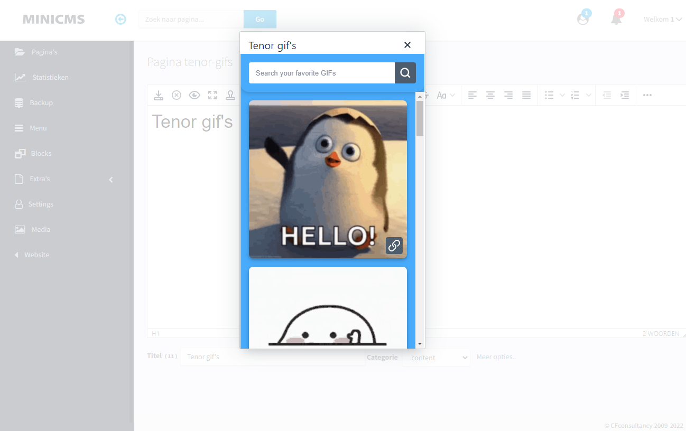Click the Settings user icon in sidebar
686x431 pixels.
tap(19, 204)
